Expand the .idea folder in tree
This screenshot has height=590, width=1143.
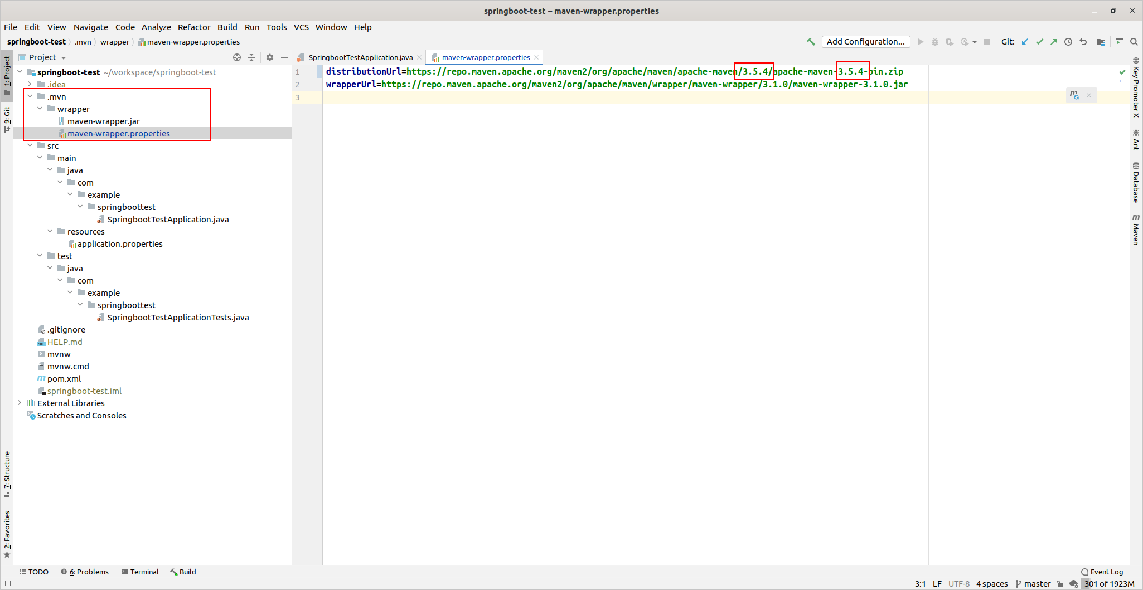(30, 84)
